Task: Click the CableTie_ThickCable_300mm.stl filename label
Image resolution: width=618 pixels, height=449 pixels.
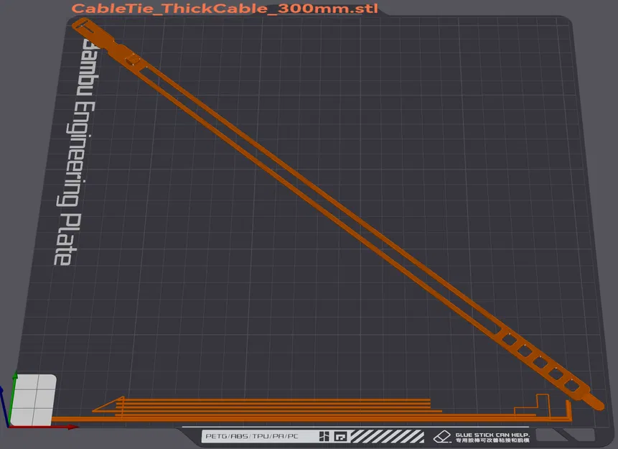Action: [x=225, y=9]
